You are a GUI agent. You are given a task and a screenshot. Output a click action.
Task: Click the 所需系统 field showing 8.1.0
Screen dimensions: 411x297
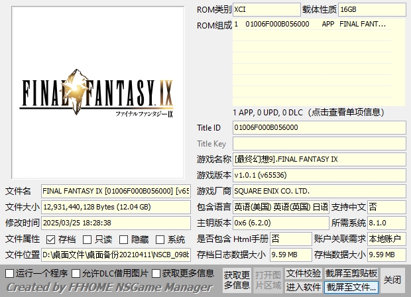(x=386, y=223)
